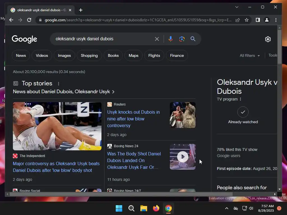
Task: Click the Chrome taskbar icon
Action: click(x=168, y=208)
